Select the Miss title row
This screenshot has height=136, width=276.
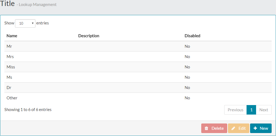pyautogui.click(x=11, y=67)
